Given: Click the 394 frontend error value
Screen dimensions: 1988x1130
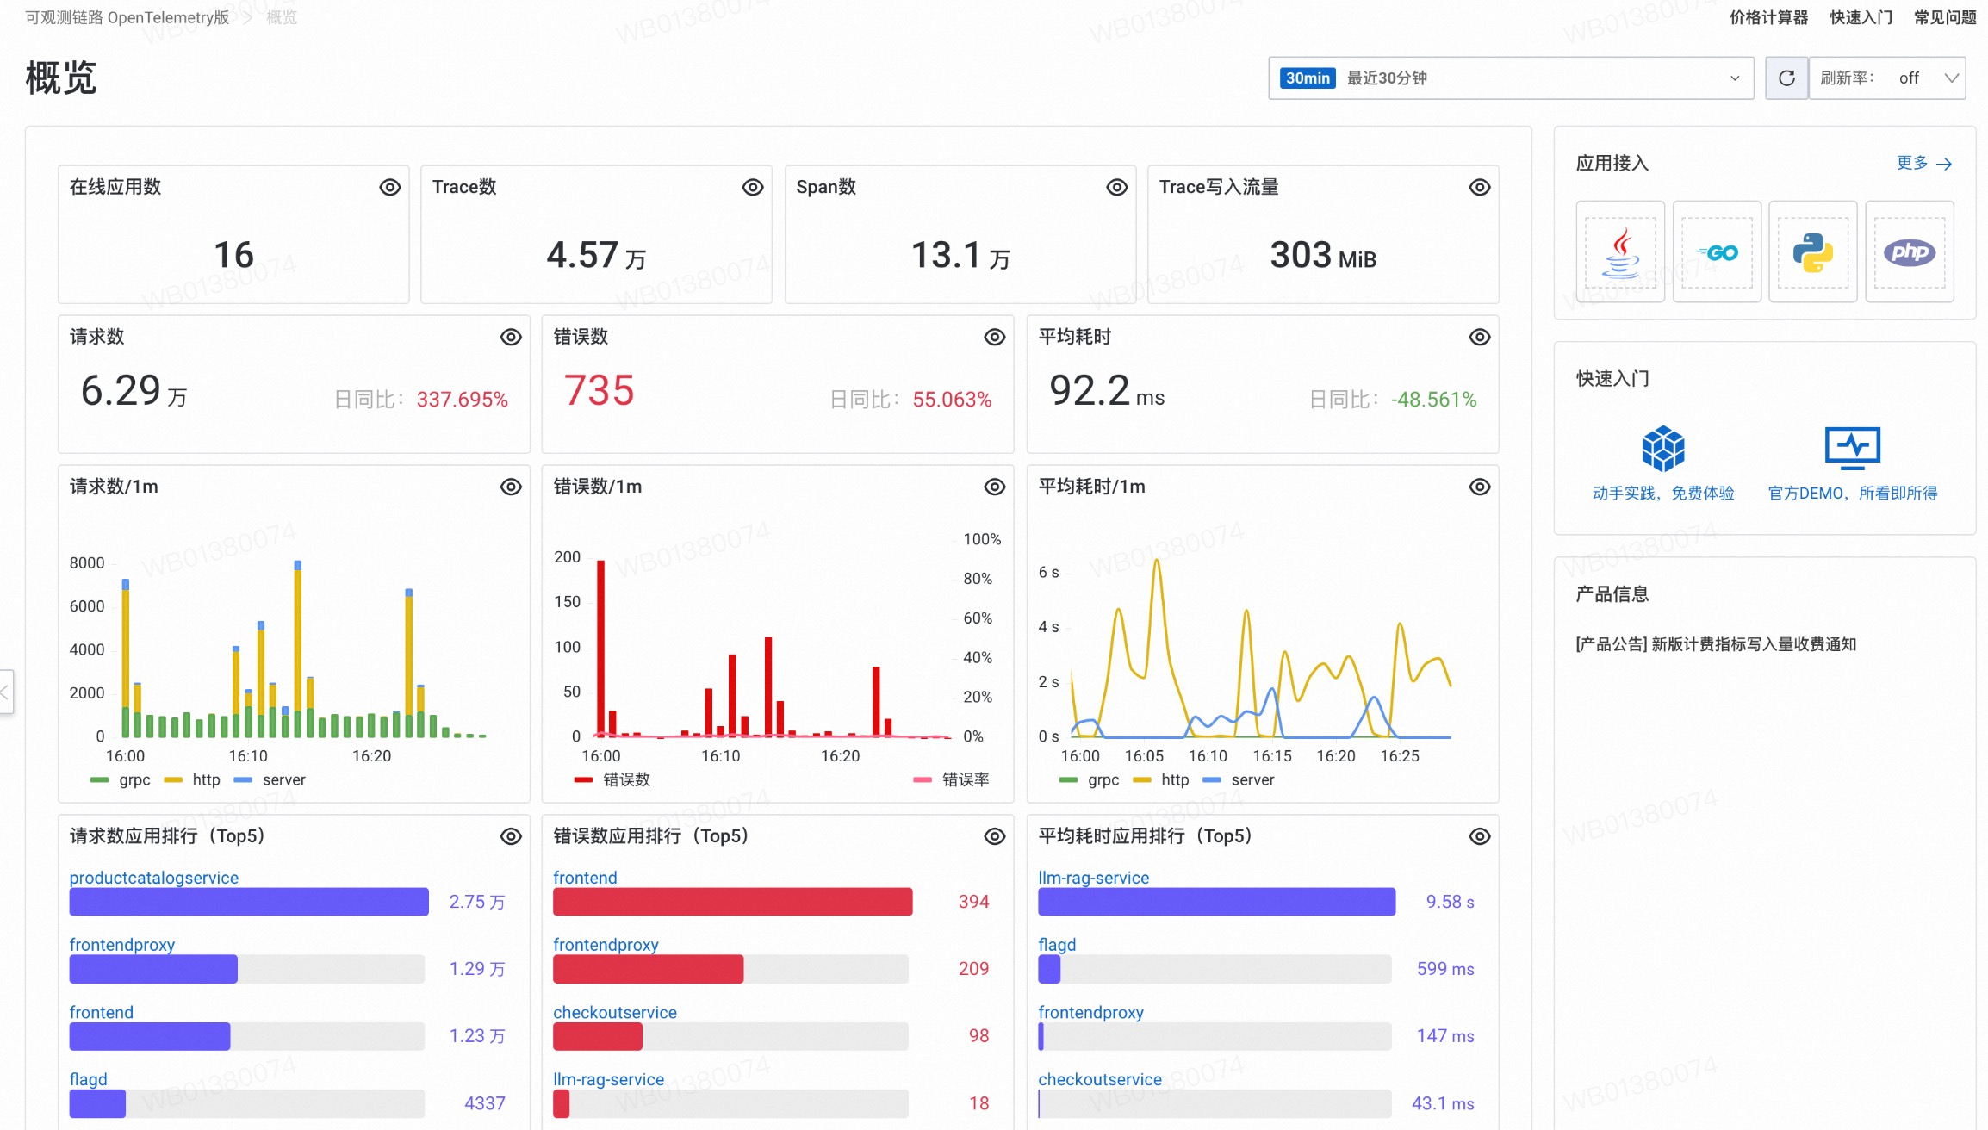Looking at the screenshot, I should (973, 901).
